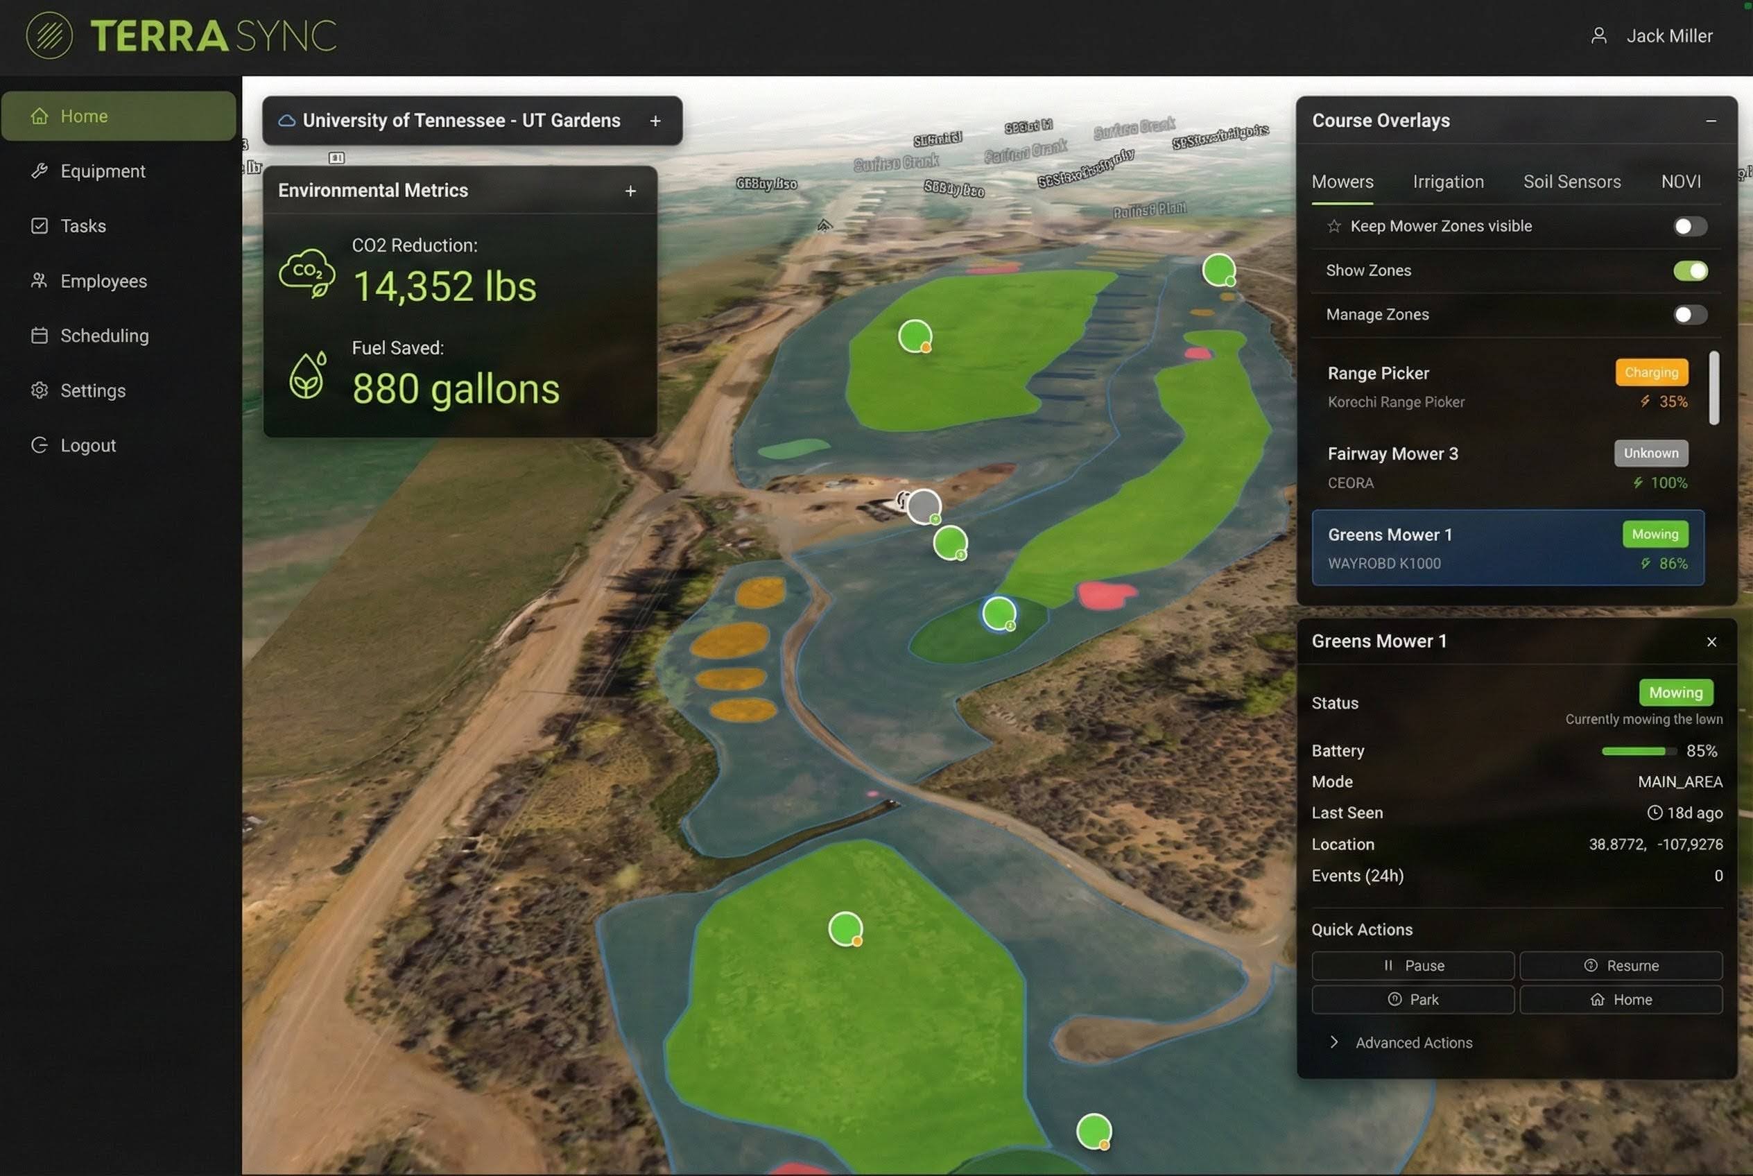
Task: Open Settings via the gear icon
Action: [40, 391]
